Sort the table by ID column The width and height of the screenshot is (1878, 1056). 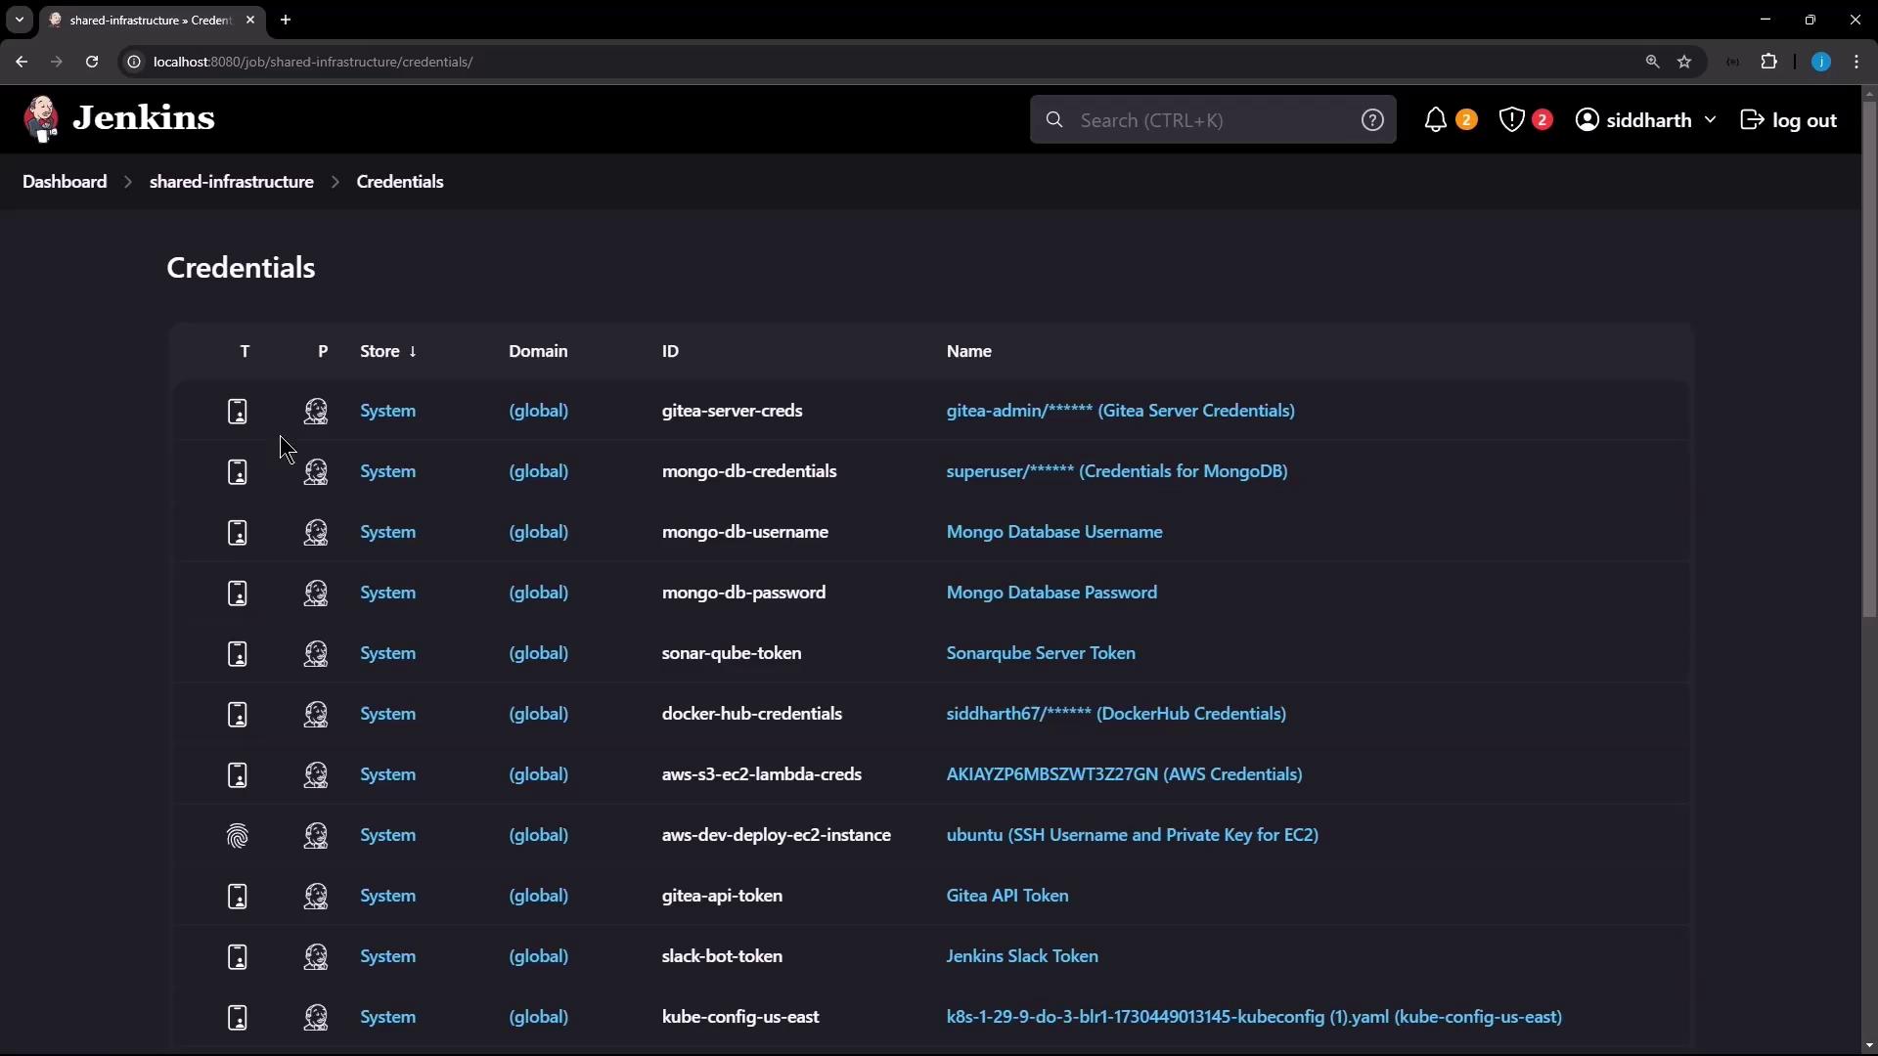(x=670, y=351)
